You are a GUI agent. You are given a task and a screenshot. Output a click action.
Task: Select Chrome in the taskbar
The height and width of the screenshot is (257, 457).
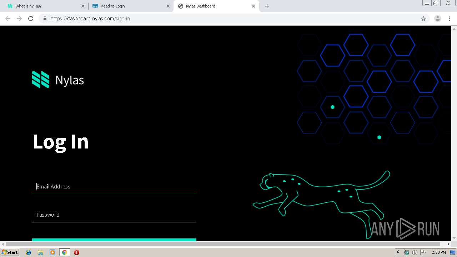pos(64,252)
